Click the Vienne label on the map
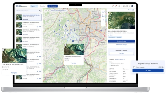The height and width of the screenshot is (94, 166). tap(93, 68)
